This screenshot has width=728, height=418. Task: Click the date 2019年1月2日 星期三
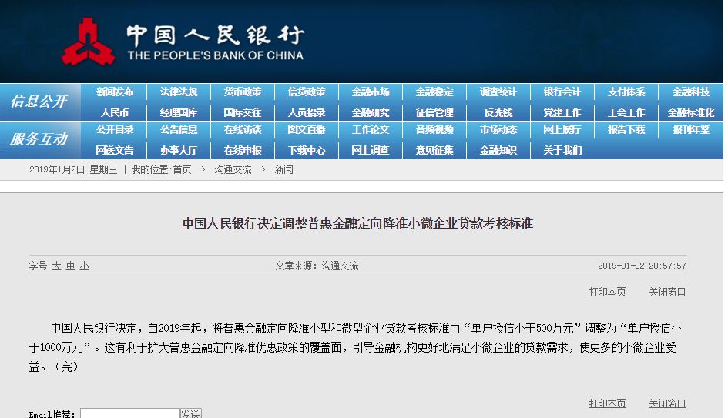point(73,170)
